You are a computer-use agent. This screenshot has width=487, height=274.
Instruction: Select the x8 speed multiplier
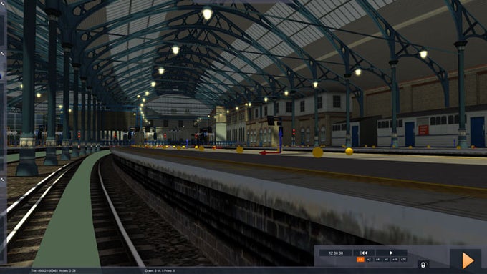point(386,260)
